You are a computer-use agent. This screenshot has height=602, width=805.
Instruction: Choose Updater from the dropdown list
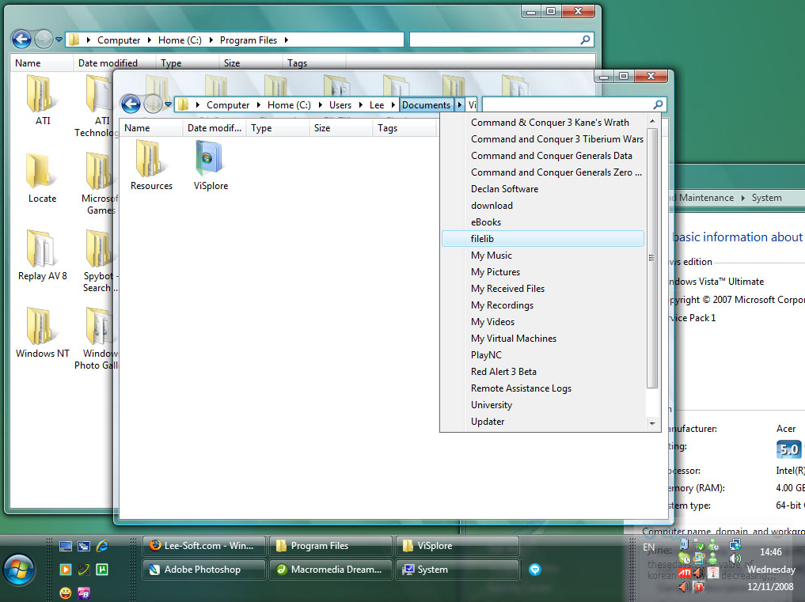tap(543, 422)
